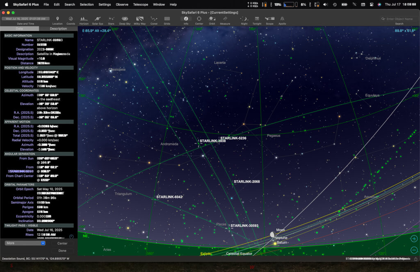
Task: Open the Date and Time selector
Action: pyautogui.click(x=25, y=18)
